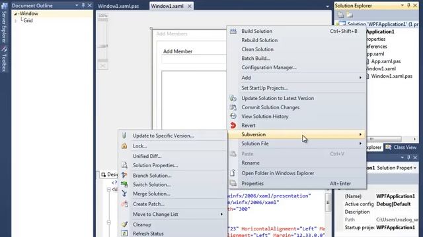This screenshot has width=423, height=237.
Task: Click the Merge Solution icon
Action: pos(124,194)
